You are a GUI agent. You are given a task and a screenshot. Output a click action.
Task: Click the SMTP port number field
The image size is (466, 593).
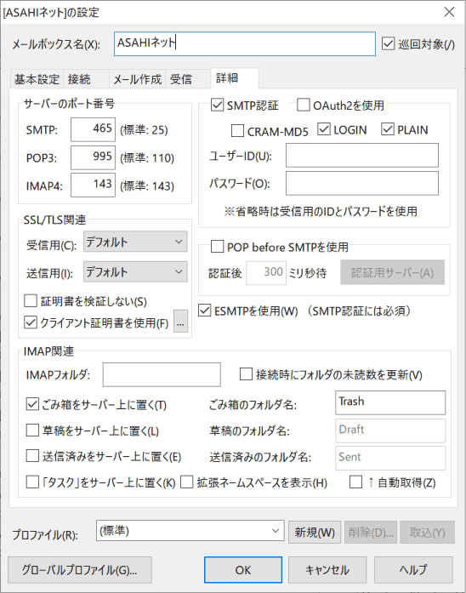(93, 129)
